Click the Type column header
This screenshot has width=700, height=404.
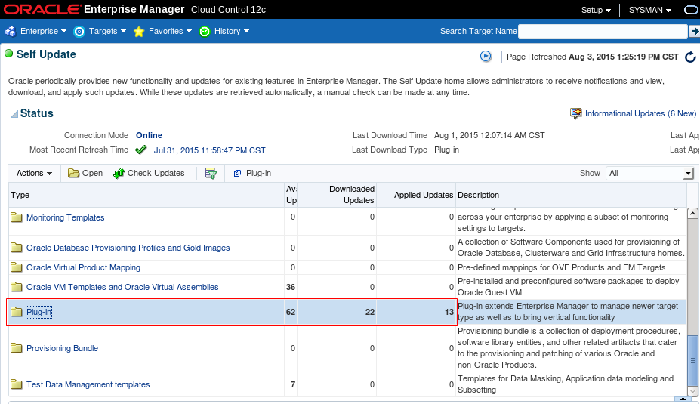click(x=146, y=195)
